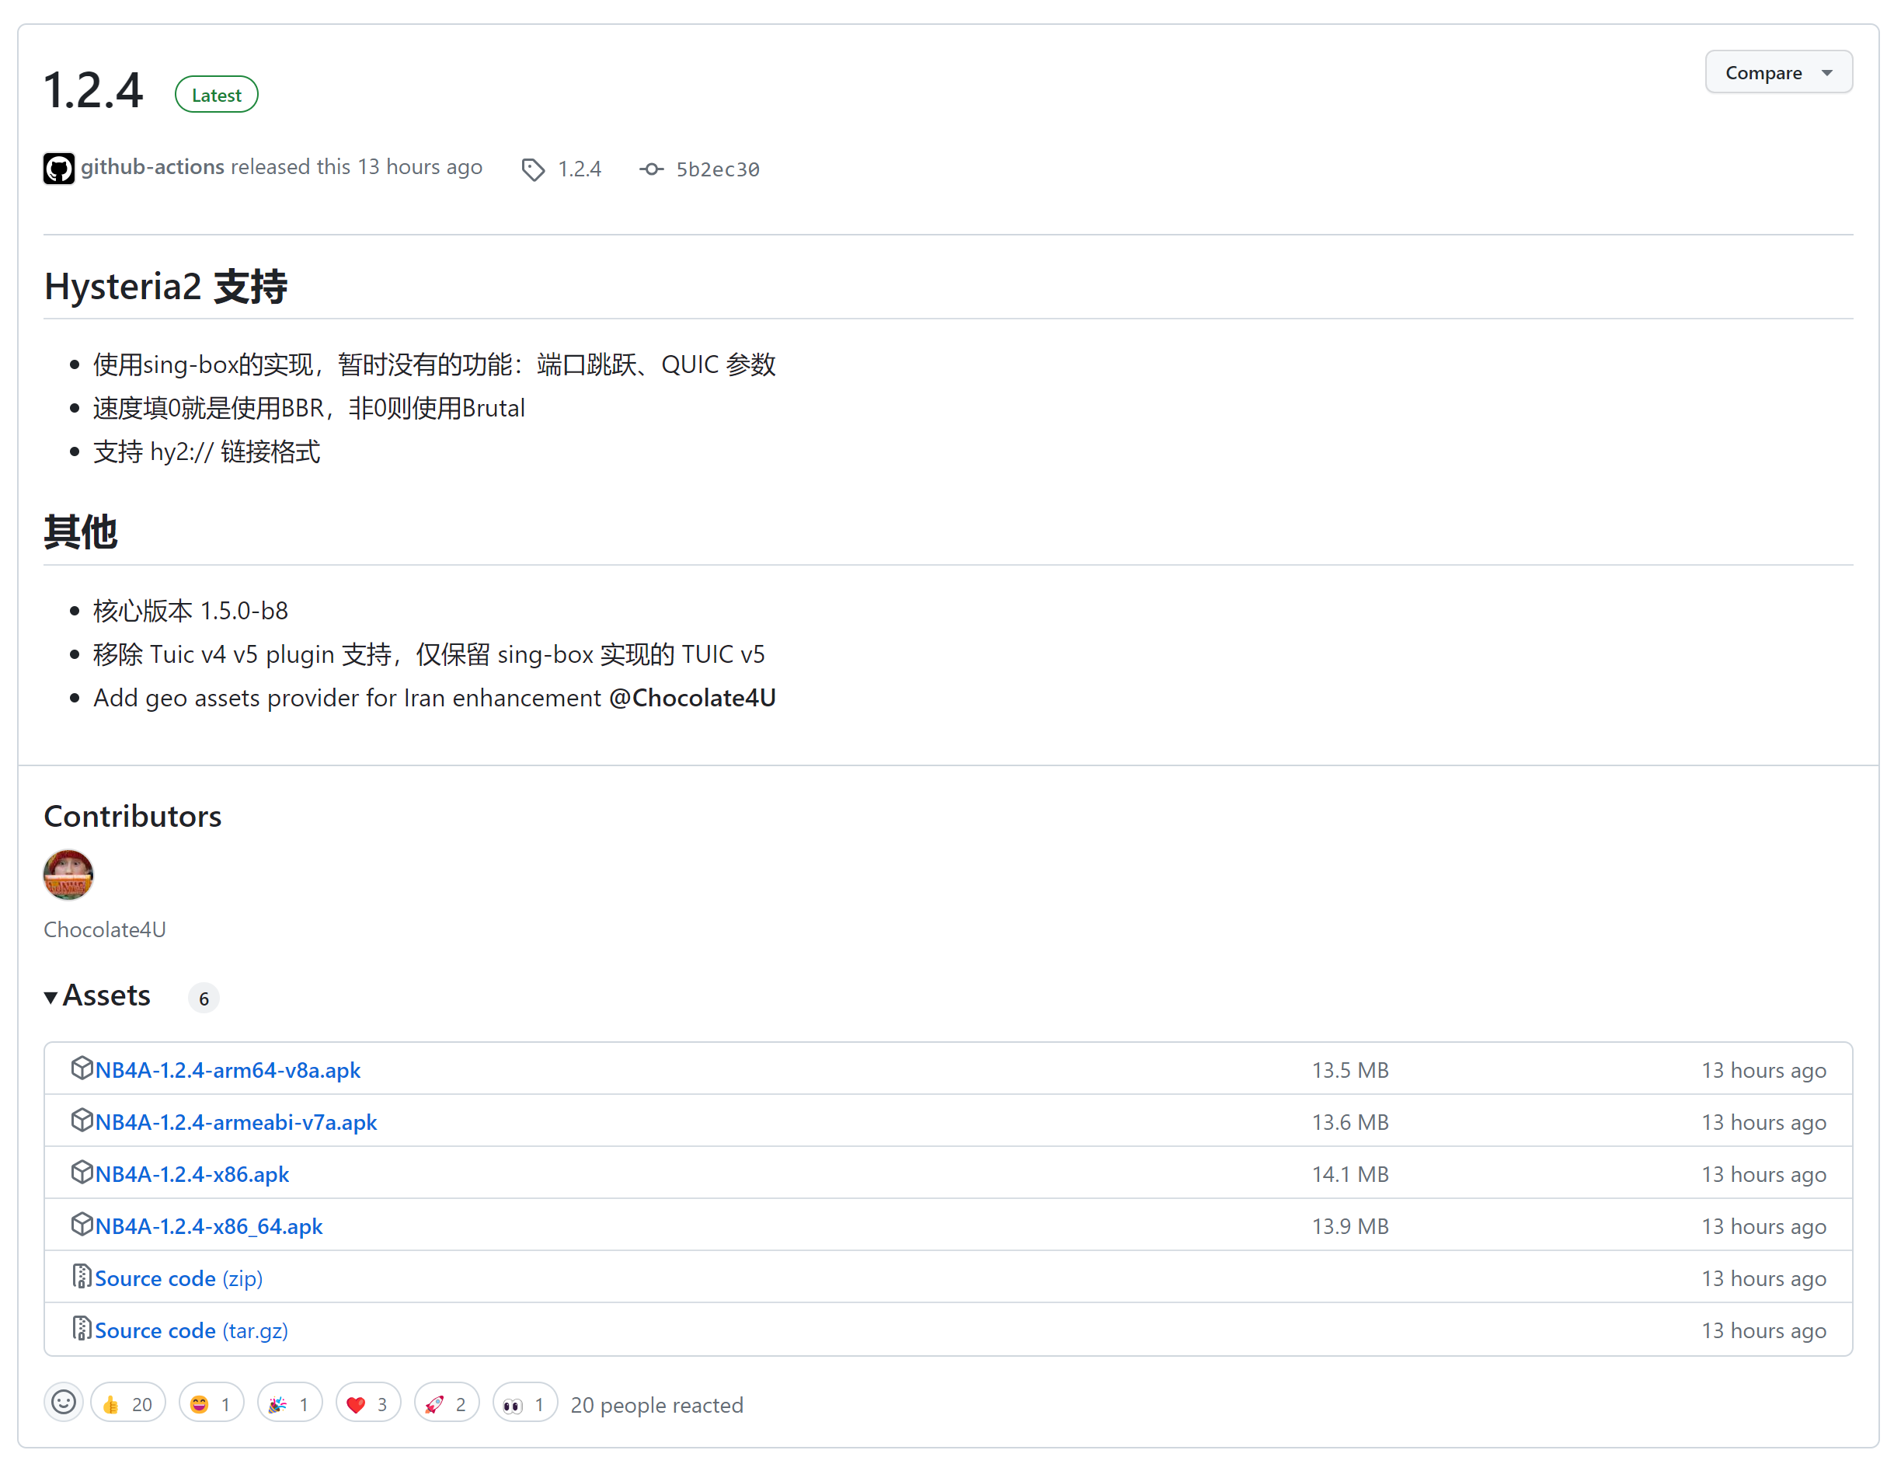1894x1464 pixels.
Task: Collapse the Assets section
Action: click(97, 995)
